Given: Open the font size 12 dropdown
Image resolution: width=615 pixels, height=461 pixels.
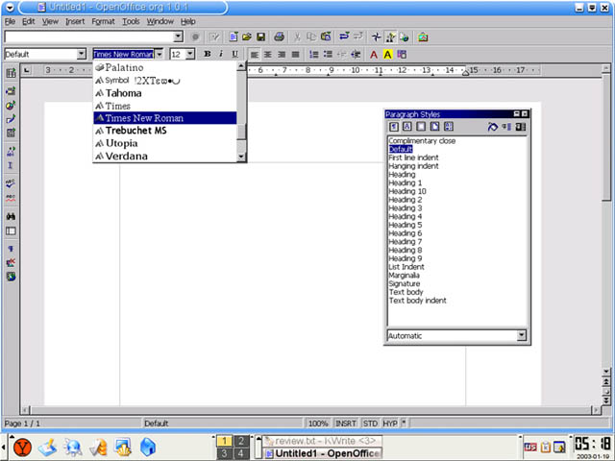Looking at the screenshot, I should pos(190,54).
